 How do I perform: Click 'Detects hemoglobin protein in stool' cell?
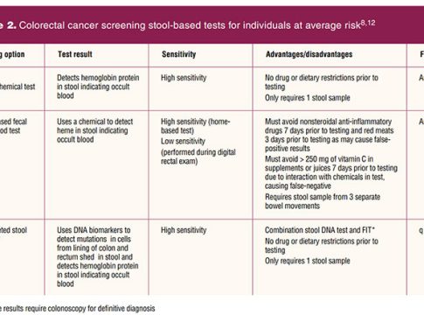98,87
